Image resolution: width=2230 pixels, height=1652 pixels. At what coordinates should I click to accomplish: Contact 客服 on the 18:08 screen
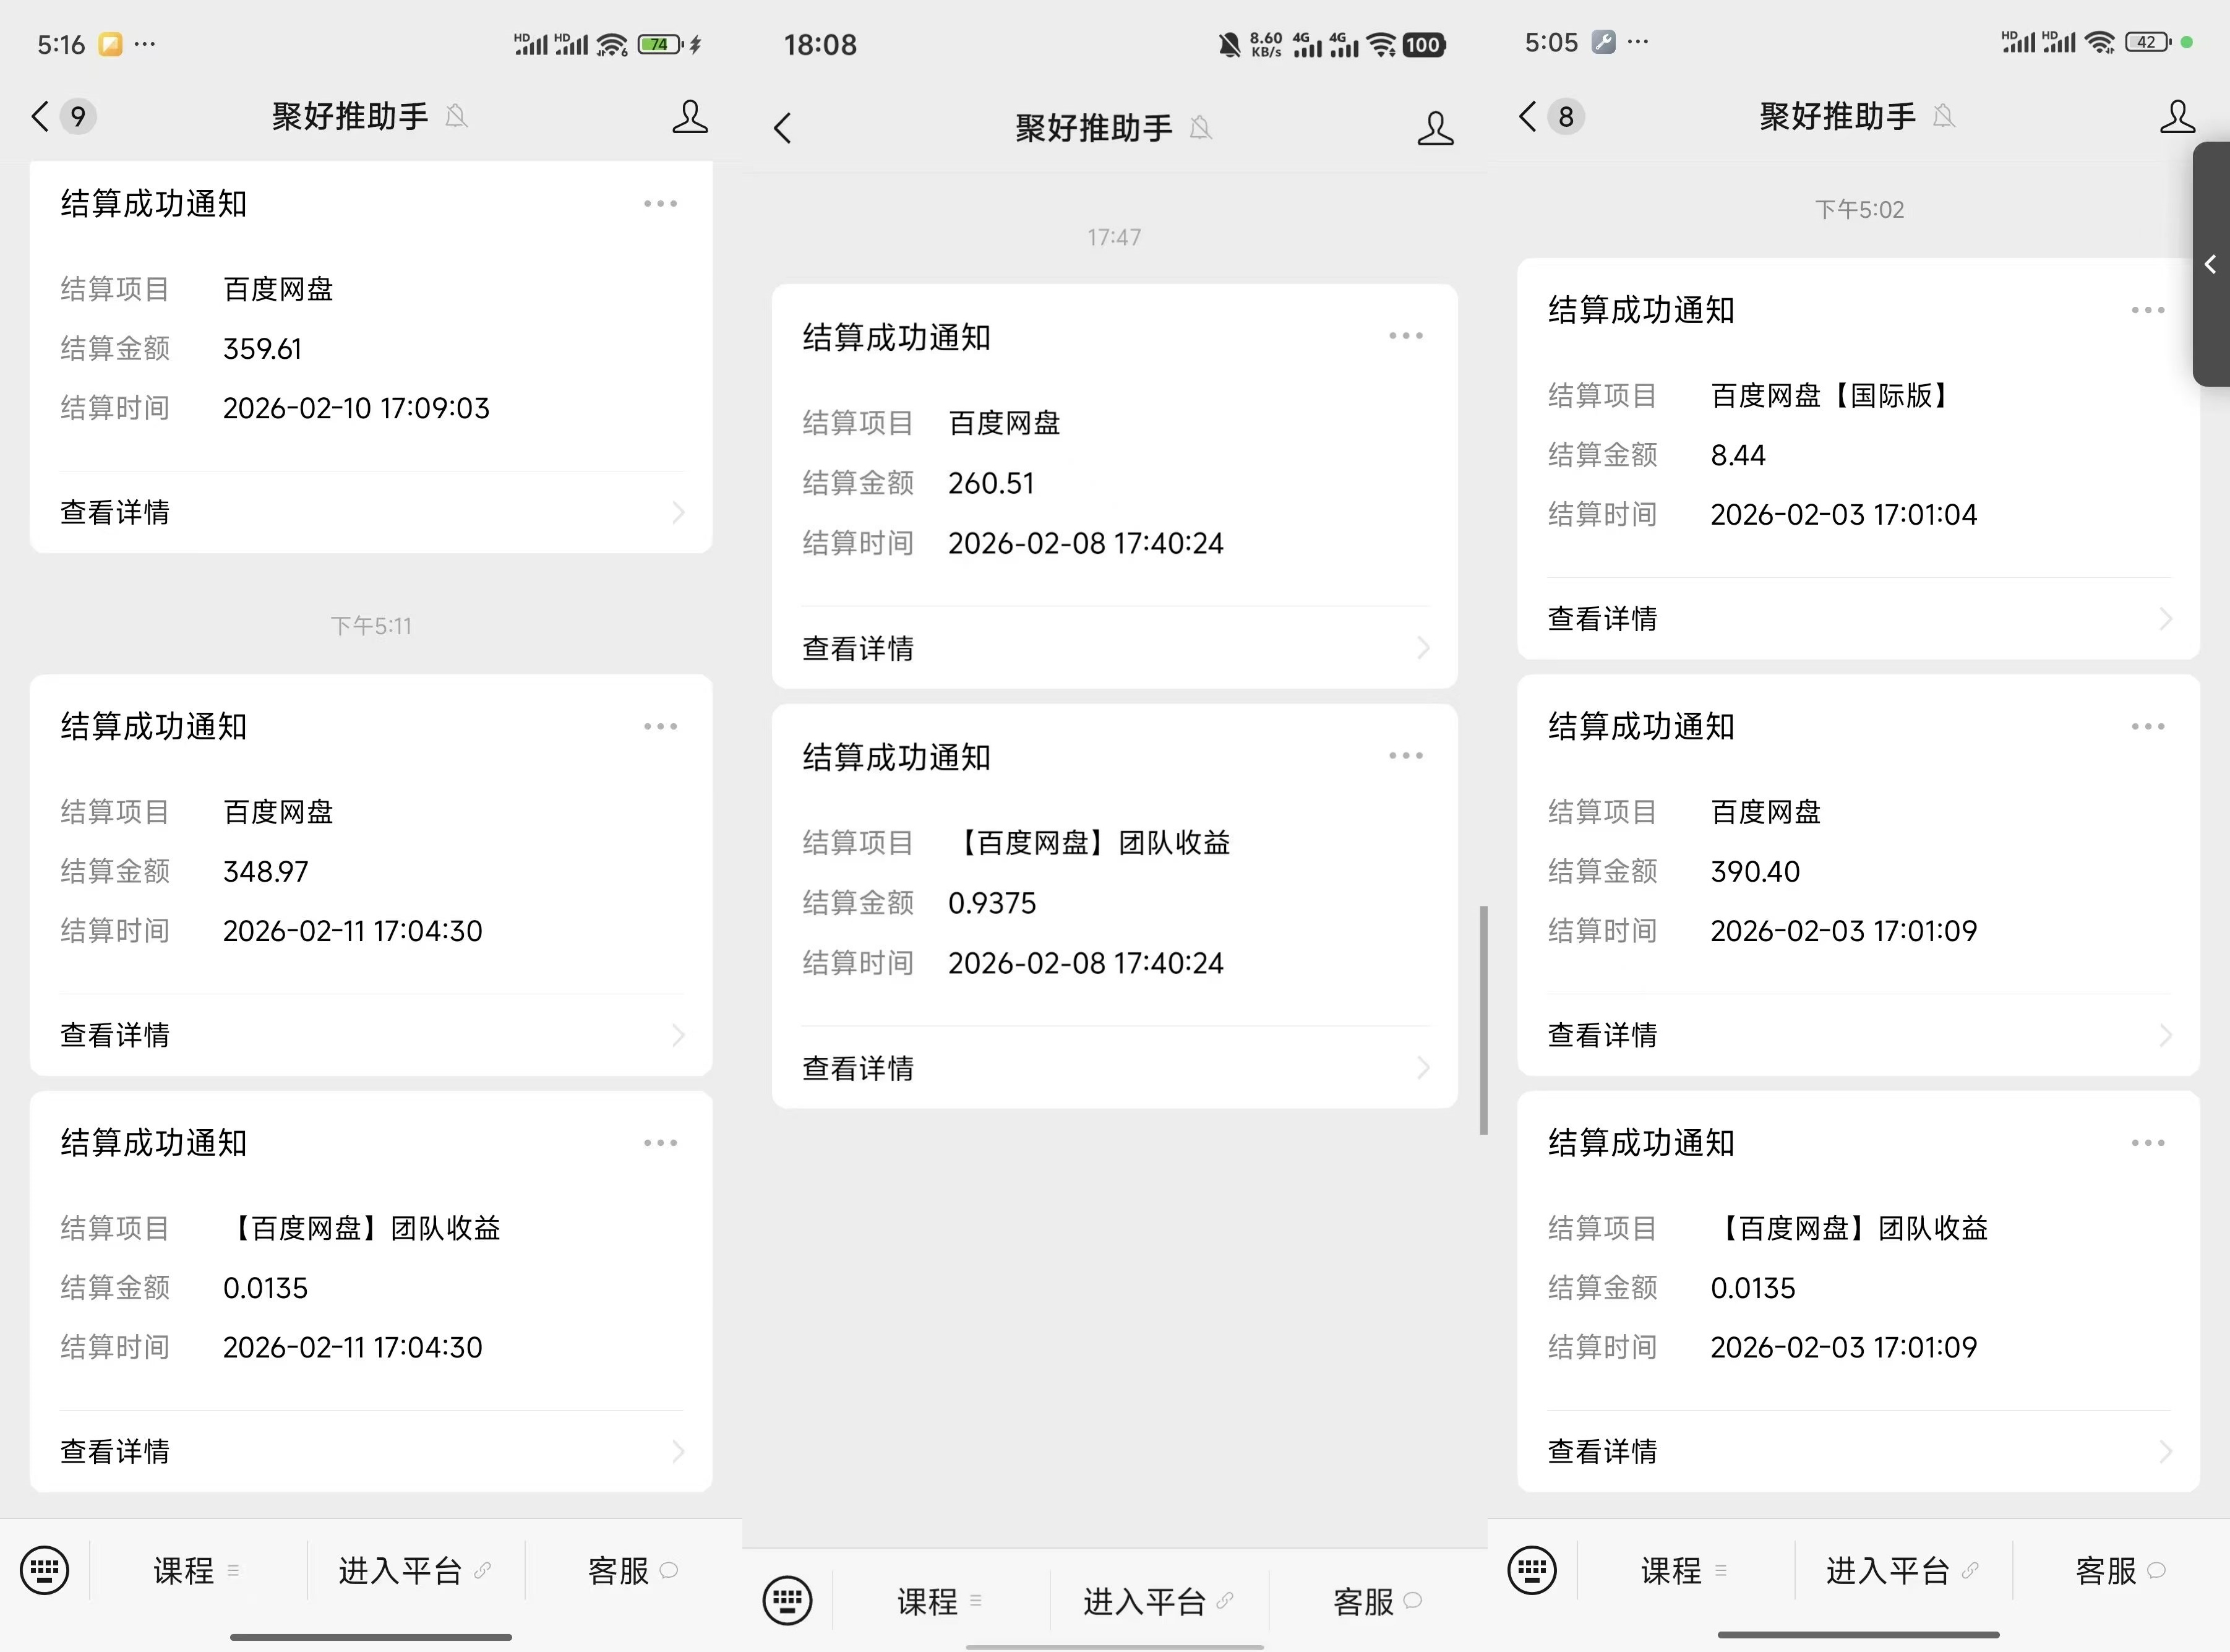click(1378, 1601)
